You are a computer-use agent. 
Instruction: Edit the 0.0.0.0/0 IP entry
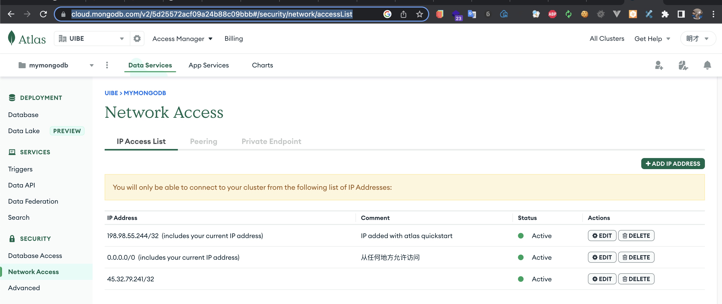tap(602, 257)
